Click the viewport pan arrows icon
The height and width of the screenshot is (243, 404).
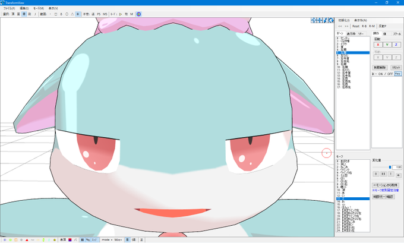coord(320,20)
